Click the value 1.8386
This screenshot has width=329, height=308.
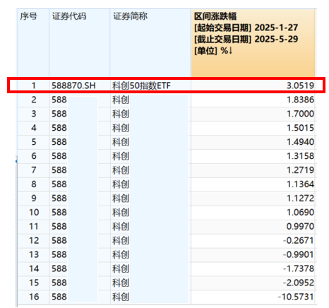click(x=300, y=100)
